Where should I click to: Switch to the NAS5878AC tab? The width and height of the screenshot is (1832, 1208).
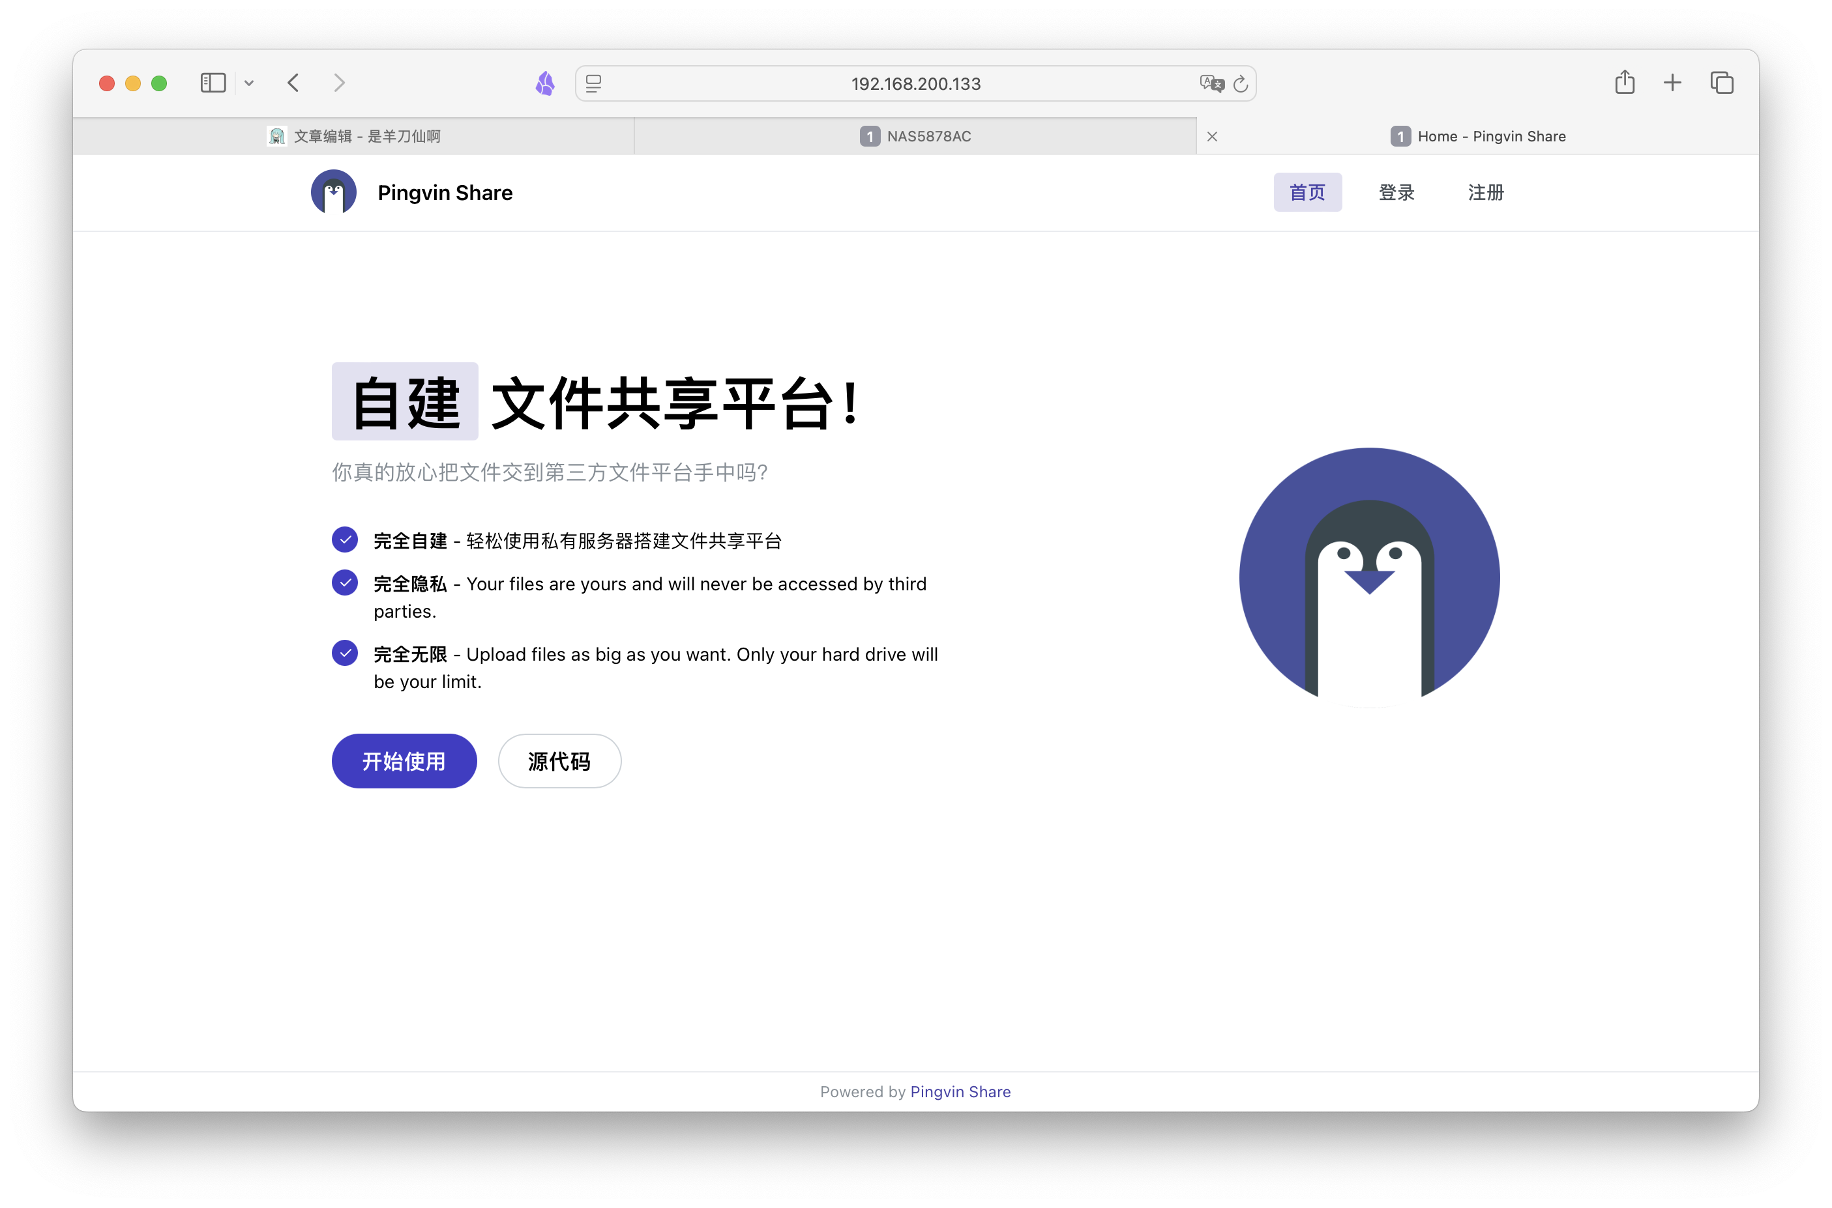point(915,136)
